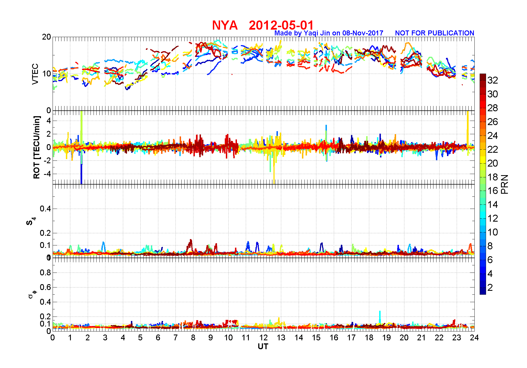The width and height of the screenshot is (527, 368).
Task: Select the ROT axis tick "-2"
Action: click(x=47, y=161)
